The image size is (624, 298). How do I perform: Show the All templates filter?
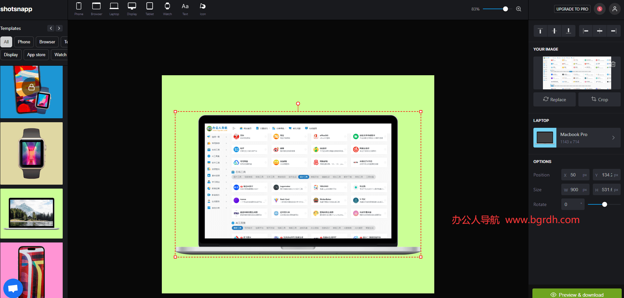click(x=6, y=42)
